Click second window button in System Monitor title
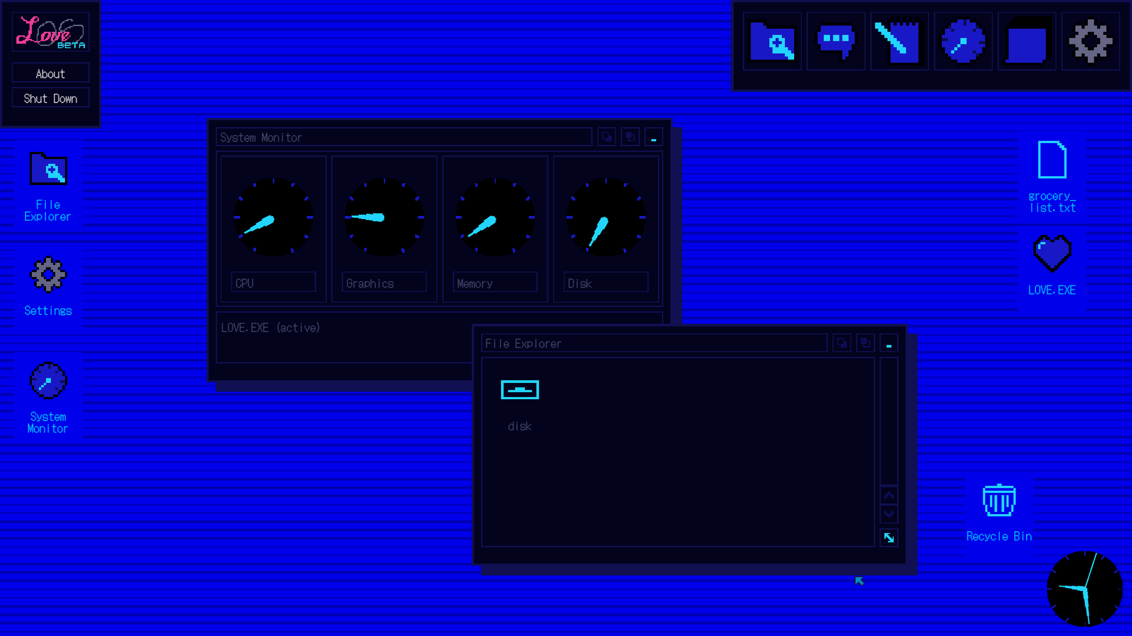 pyautogui.click(x=630, y=137)
